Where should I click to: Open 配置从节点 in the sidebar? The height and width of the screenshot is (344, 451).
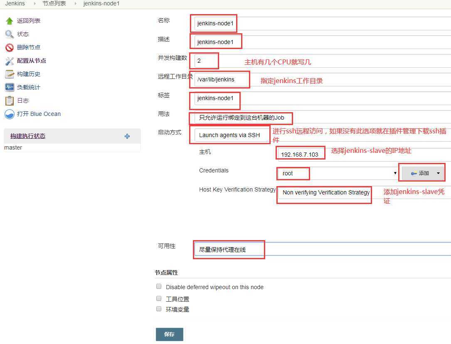pyautogui.click(x=31, y=61)
